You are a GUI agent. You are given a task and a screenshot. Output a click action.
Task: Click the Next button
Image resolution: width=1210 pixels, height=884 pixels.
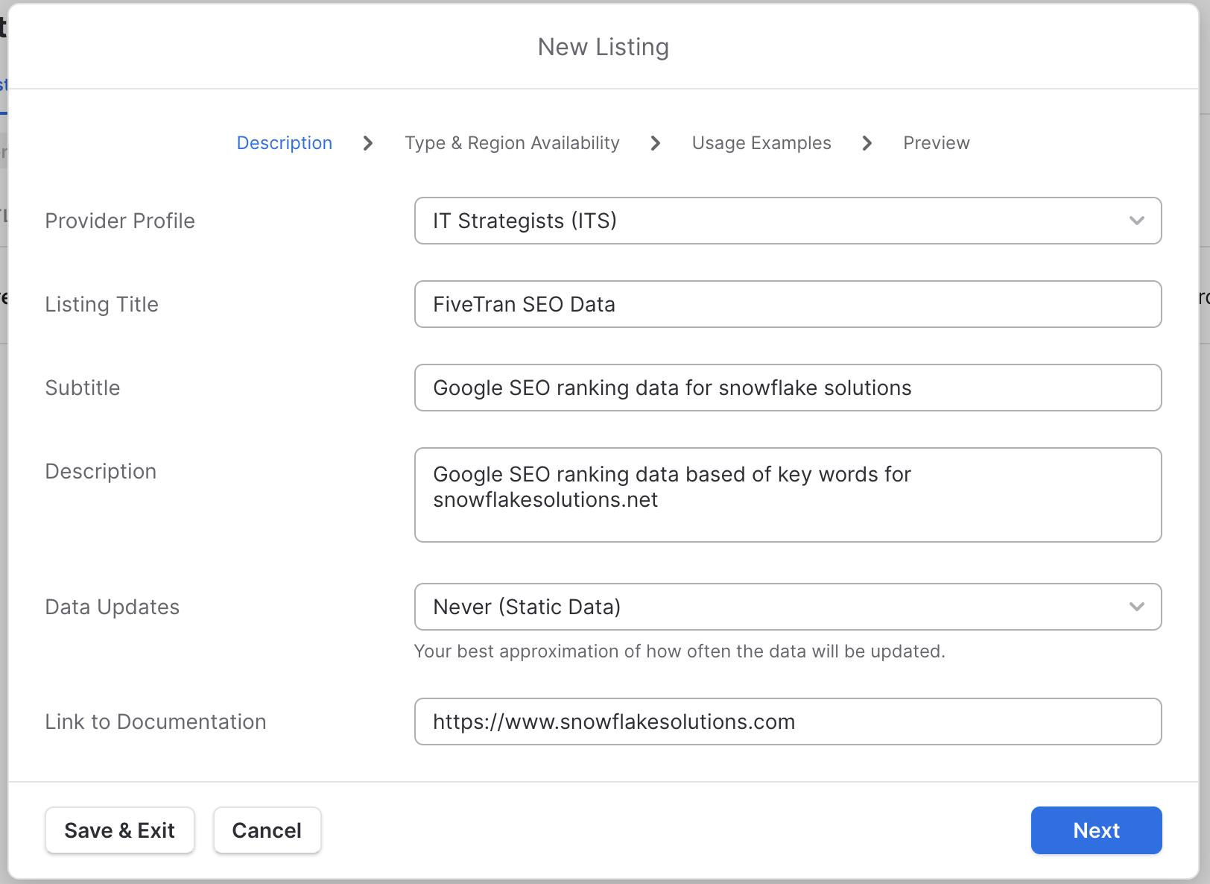pyautogui.click(x=1096, y=830)
